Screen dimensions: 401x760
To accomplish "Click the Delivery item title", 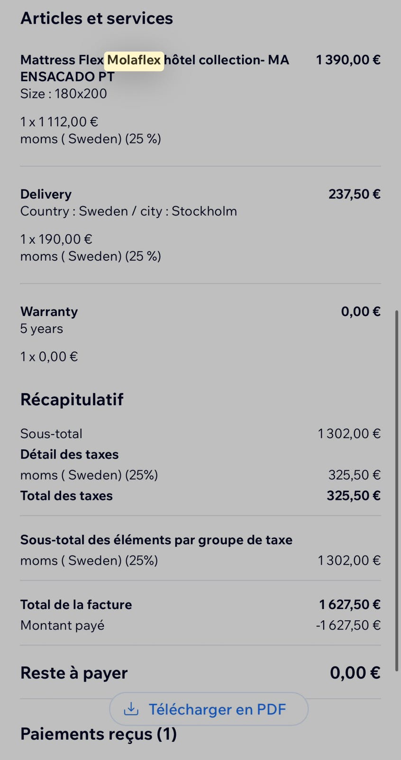I will (x=46, y=194).
